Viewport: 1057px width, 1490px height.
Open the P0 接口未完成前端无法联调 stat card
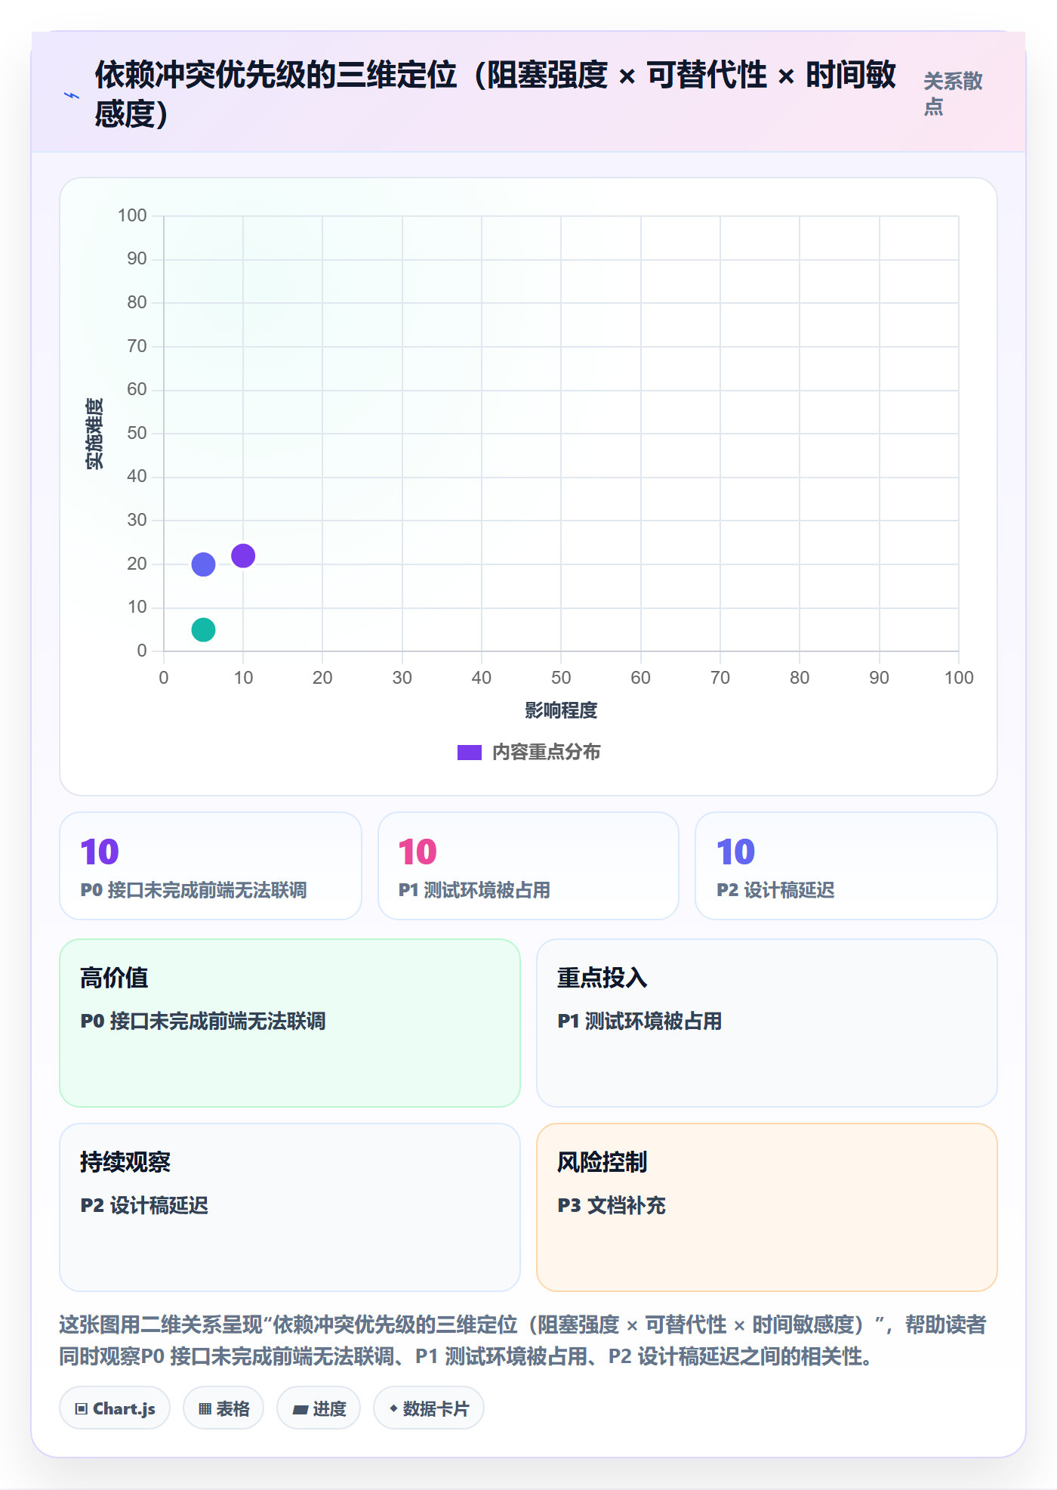click(x=211, y=866)
